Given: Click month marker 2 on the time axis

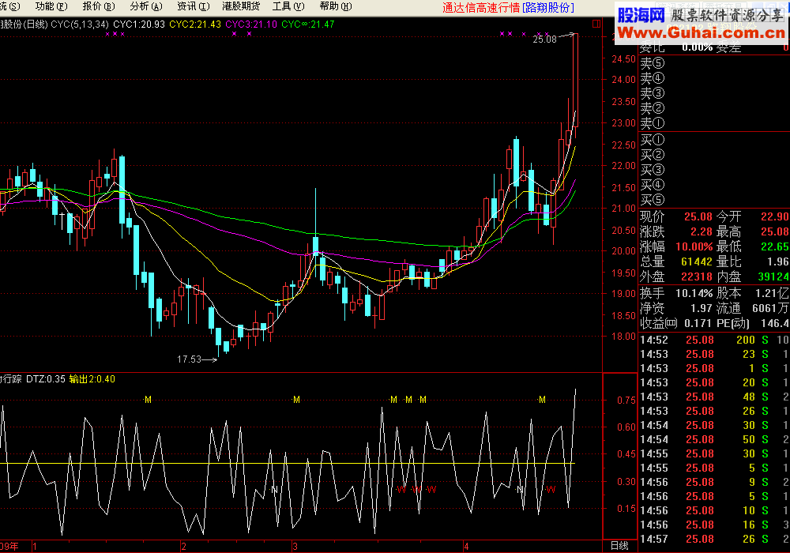Looking at the screenshot, I should 184,547.
